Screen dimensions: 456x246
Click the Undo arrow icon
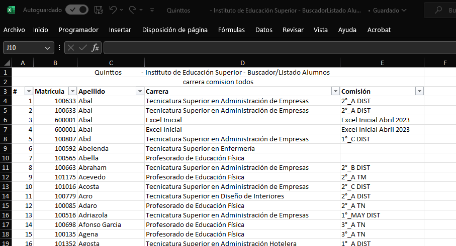[x=113, y=10]
